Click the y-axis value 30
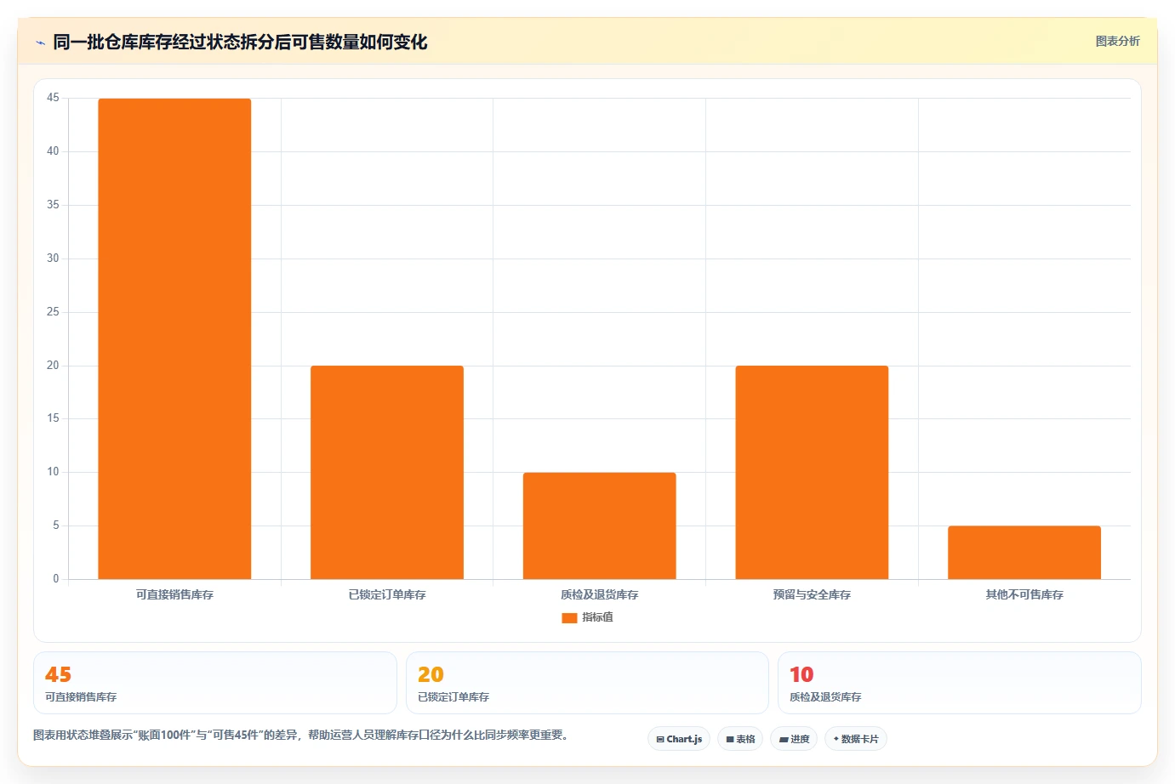The image size is (1175, 784). click(53, 258)
